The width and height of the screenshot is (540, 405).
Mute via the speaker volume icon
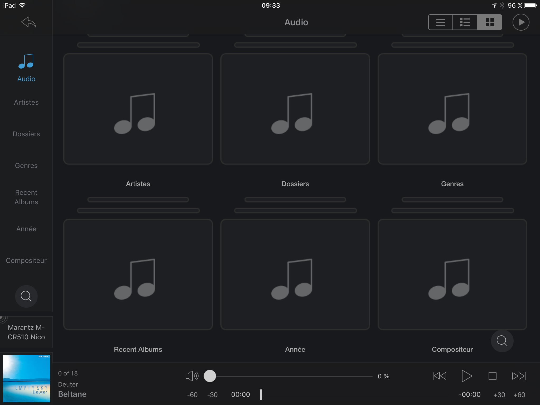pos(192,376)
